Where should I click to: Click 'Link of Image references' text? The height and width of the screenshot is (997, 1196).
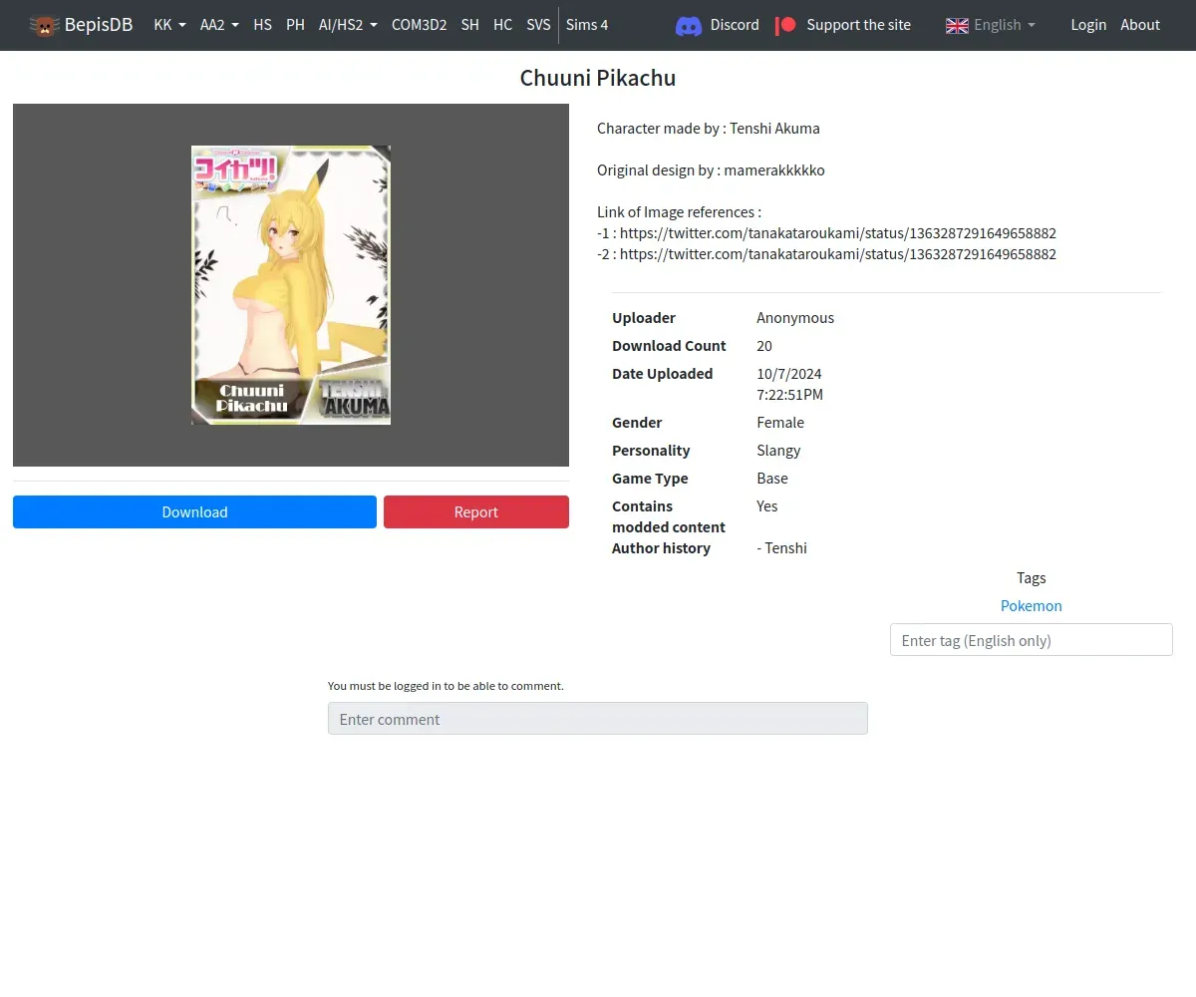point(679,212)
